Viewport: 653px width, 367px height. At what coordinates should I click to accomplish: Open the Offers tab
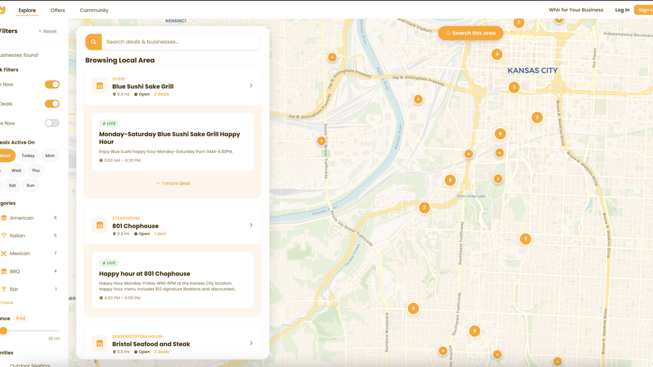pyautogui.click(x=58, y=10)
